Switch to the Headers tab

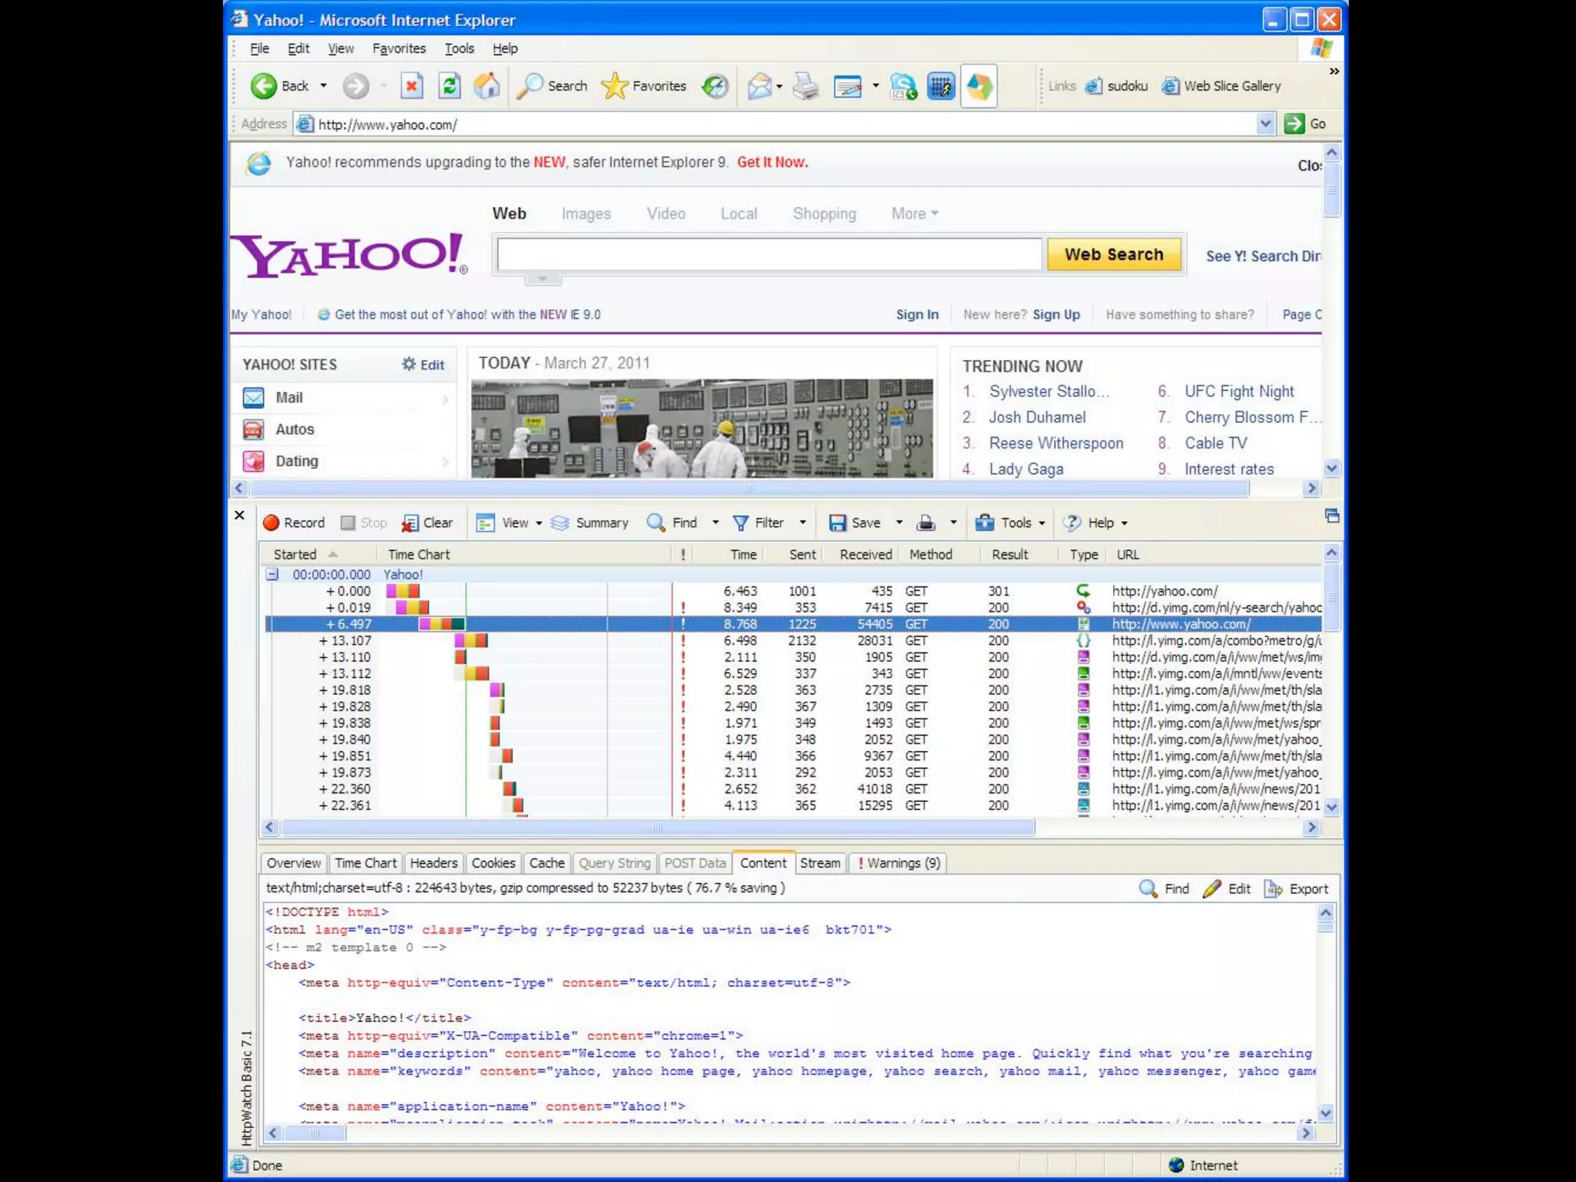pyautogui.click(x=433, y=863)
